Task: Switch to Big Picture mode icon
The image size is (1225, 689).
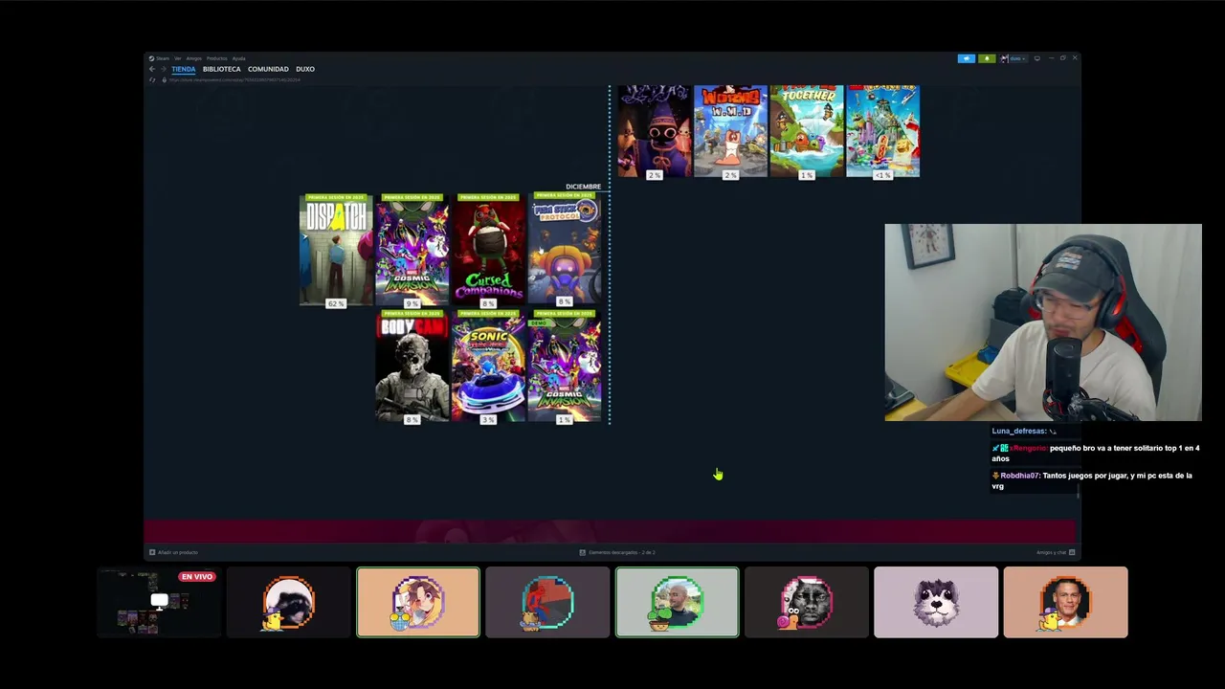Action: pyautogui.click(x=1037, y=58)
